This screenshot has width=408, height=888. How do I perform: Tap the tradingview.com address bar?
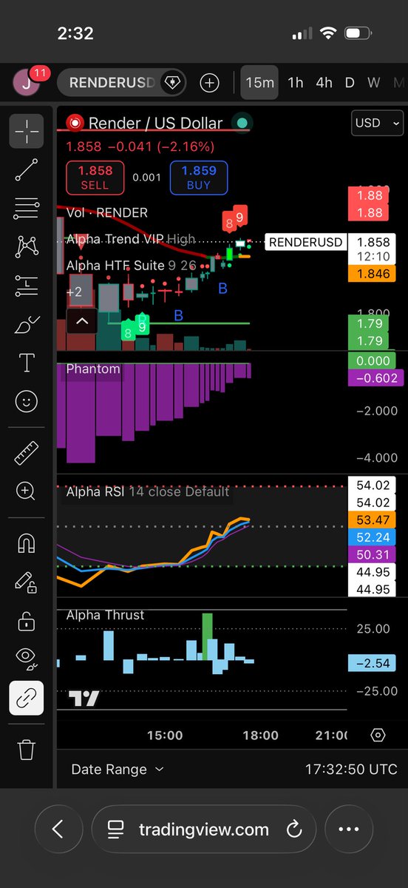[203, 829]
